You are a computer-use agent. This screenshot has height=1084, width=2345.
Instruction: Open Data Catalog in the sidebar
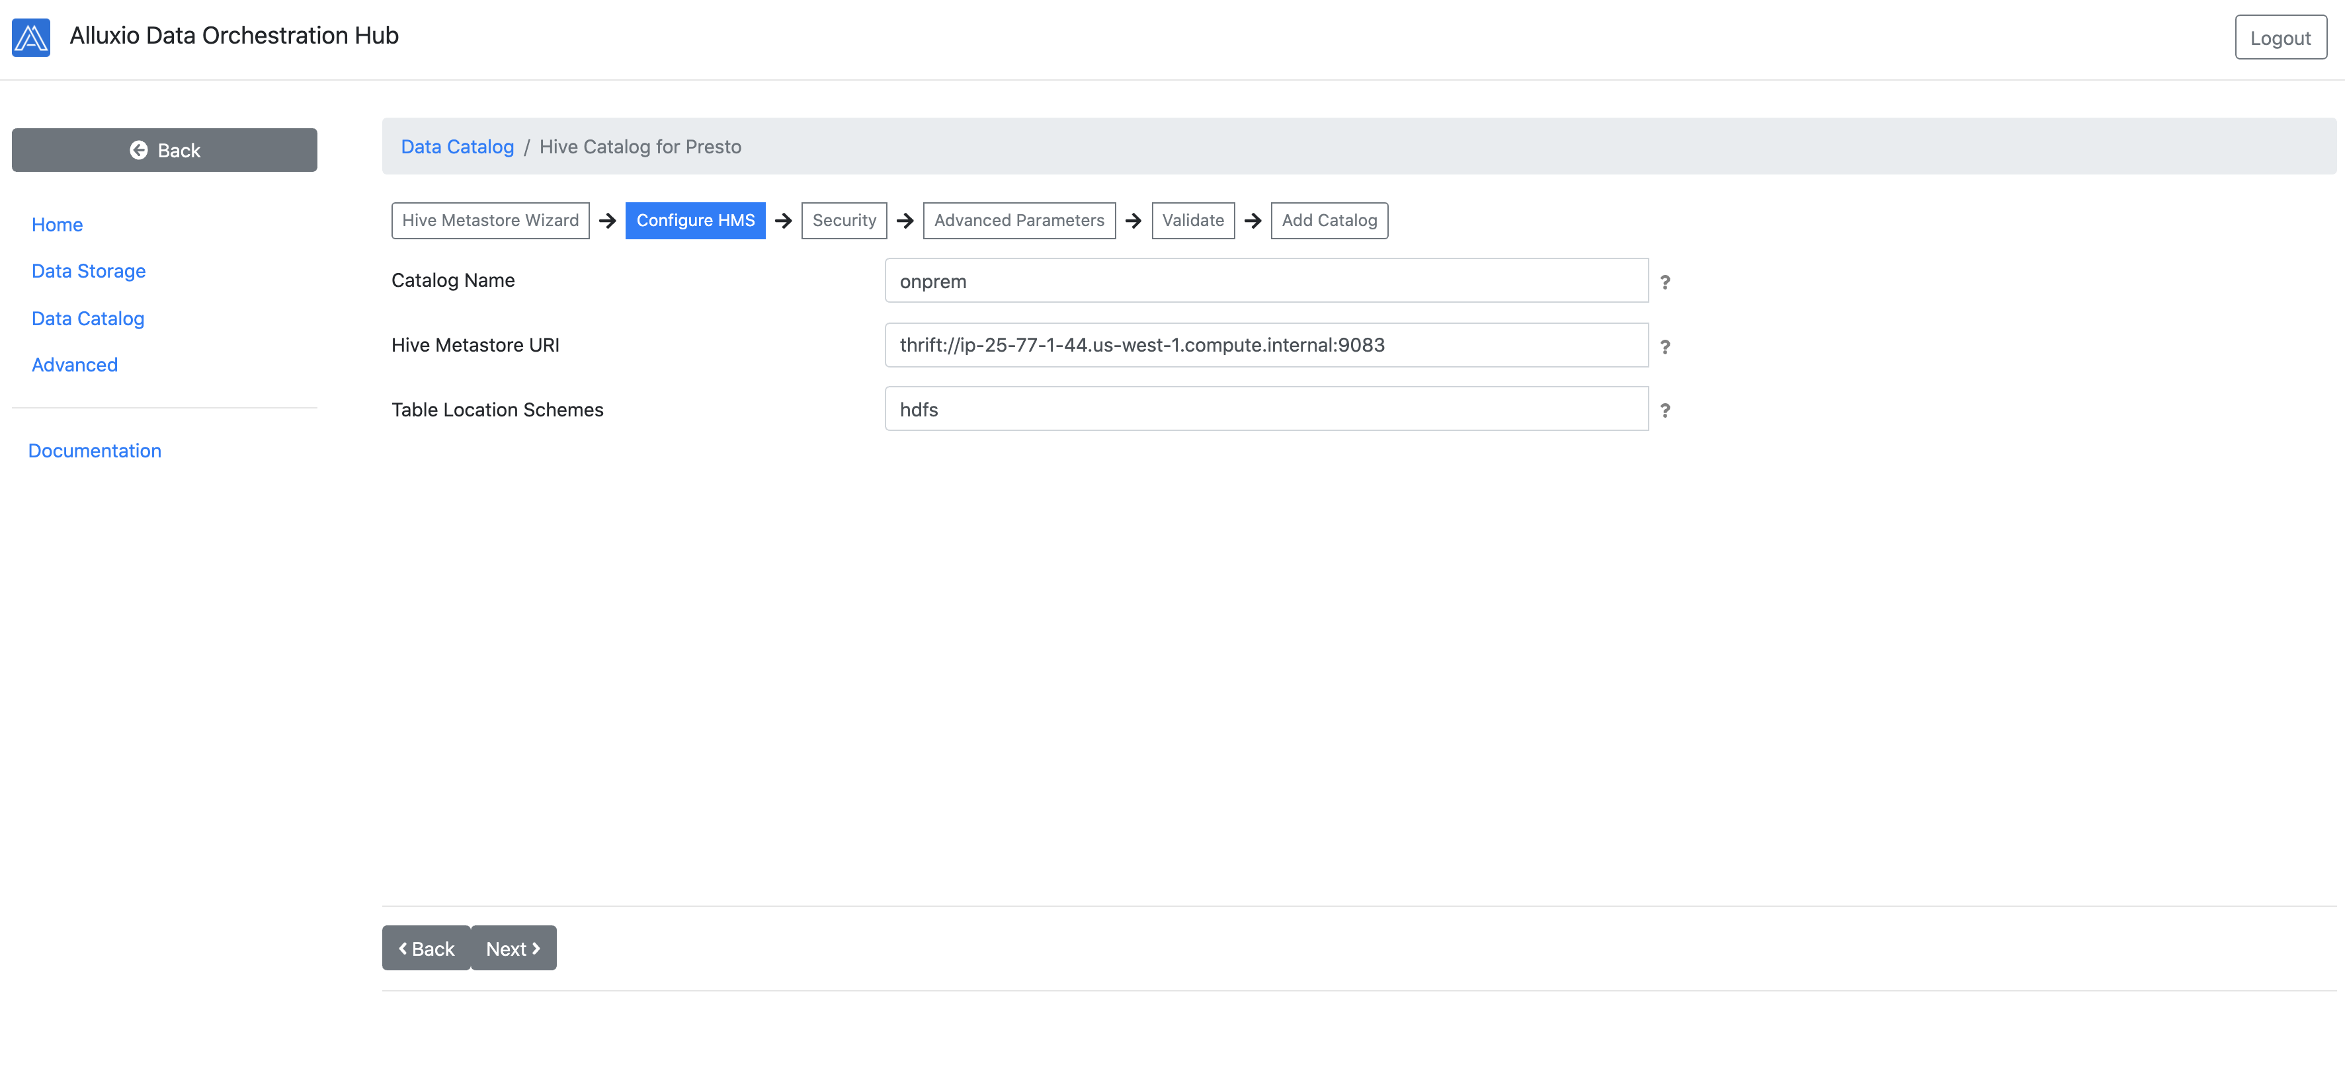coord(89,319)
